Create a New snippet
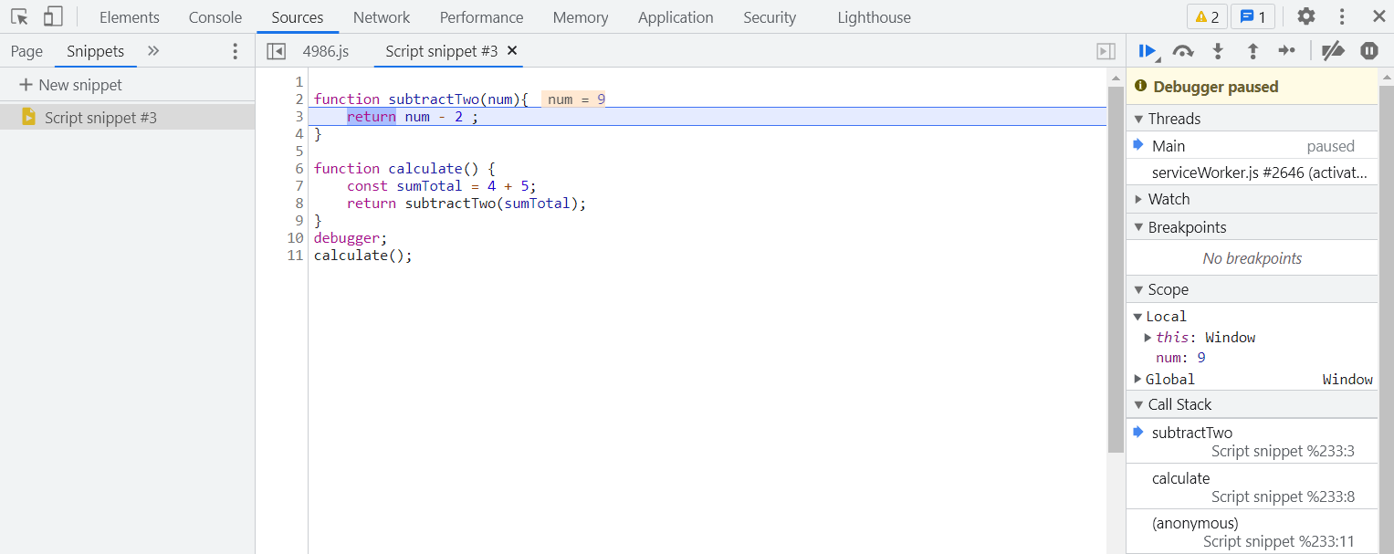The height and width of the screenshot is (554, 1394). [x=70, y=85]
